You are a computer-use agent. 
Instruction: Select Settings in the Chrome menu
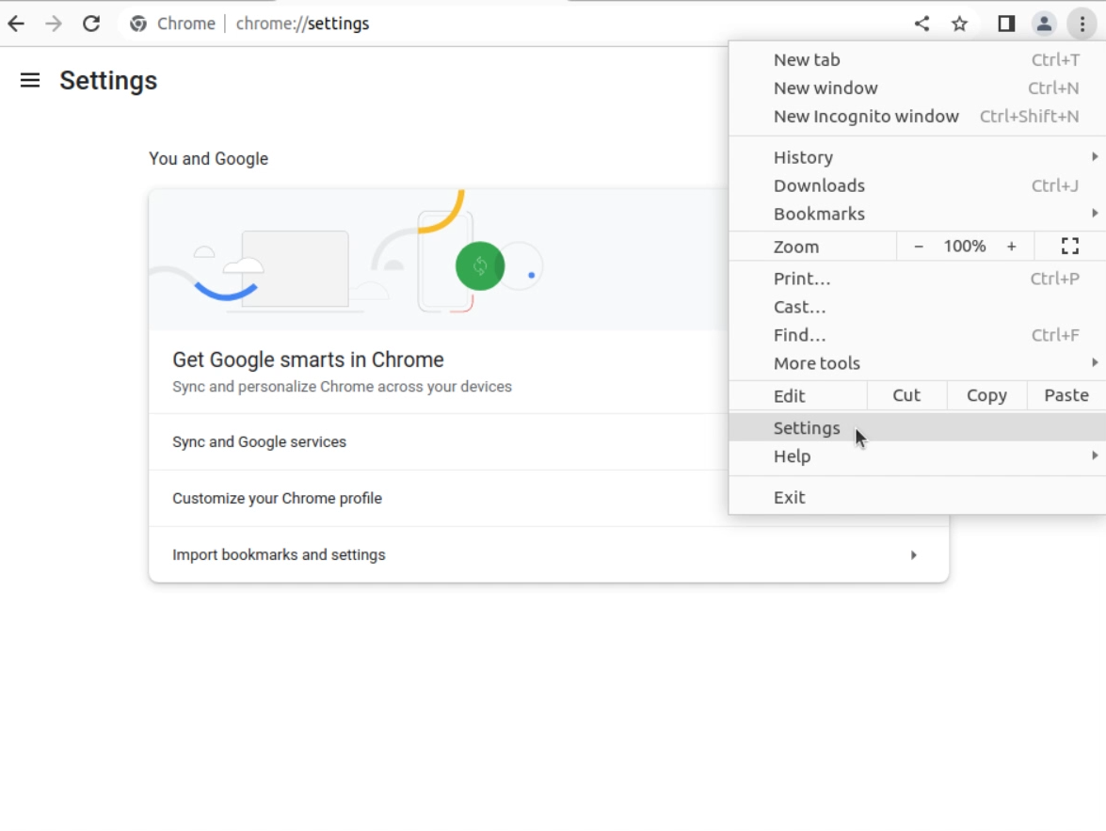(917, 427)
